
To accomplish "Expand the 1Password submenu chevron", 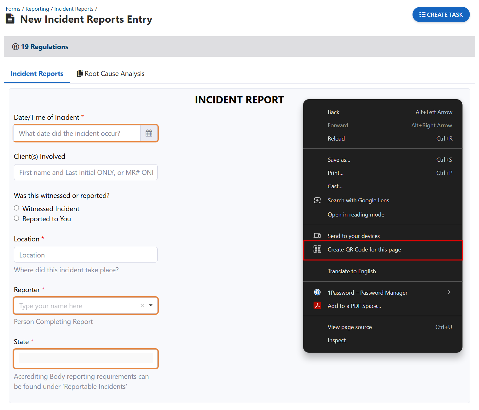I will pos(449,292).
